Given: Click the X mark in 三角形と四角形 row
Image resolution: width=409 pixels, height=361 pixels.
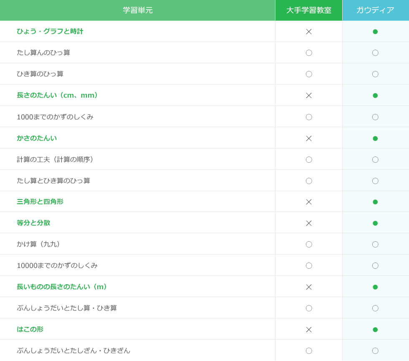Looking at the screenshot, I should pyautogui.click(x=309, y=202).
